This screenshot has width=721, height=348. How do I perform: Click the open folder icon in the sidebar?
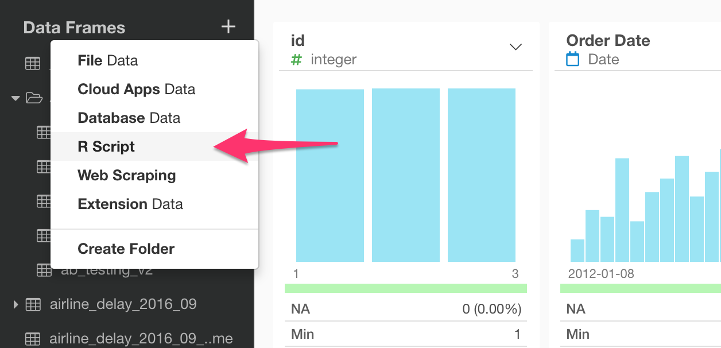point(34,98)
